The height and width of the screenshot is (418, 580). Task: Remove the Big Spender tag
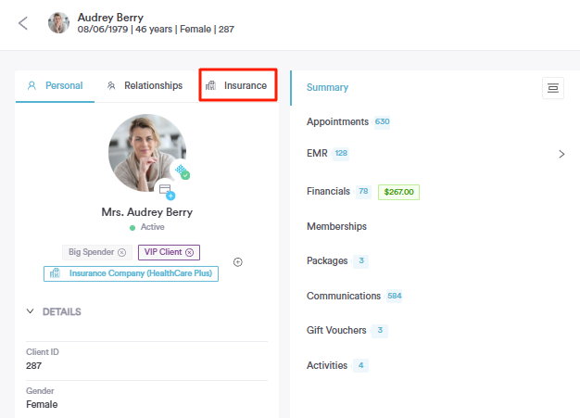[121, 252]
